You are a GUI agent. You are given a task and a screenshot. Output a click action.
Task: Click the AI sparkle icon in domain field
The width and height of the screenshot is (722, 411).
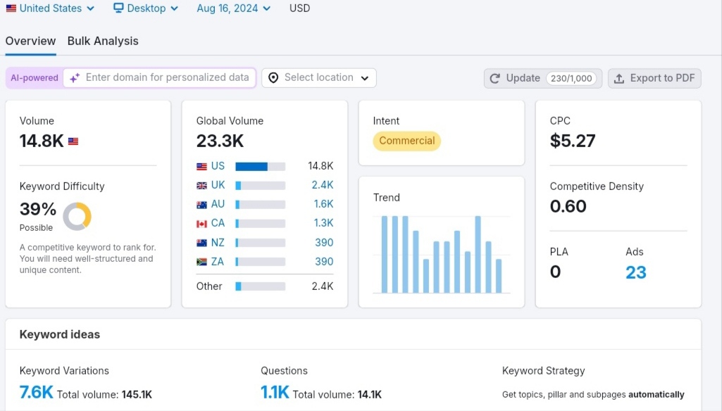[75, 78]
